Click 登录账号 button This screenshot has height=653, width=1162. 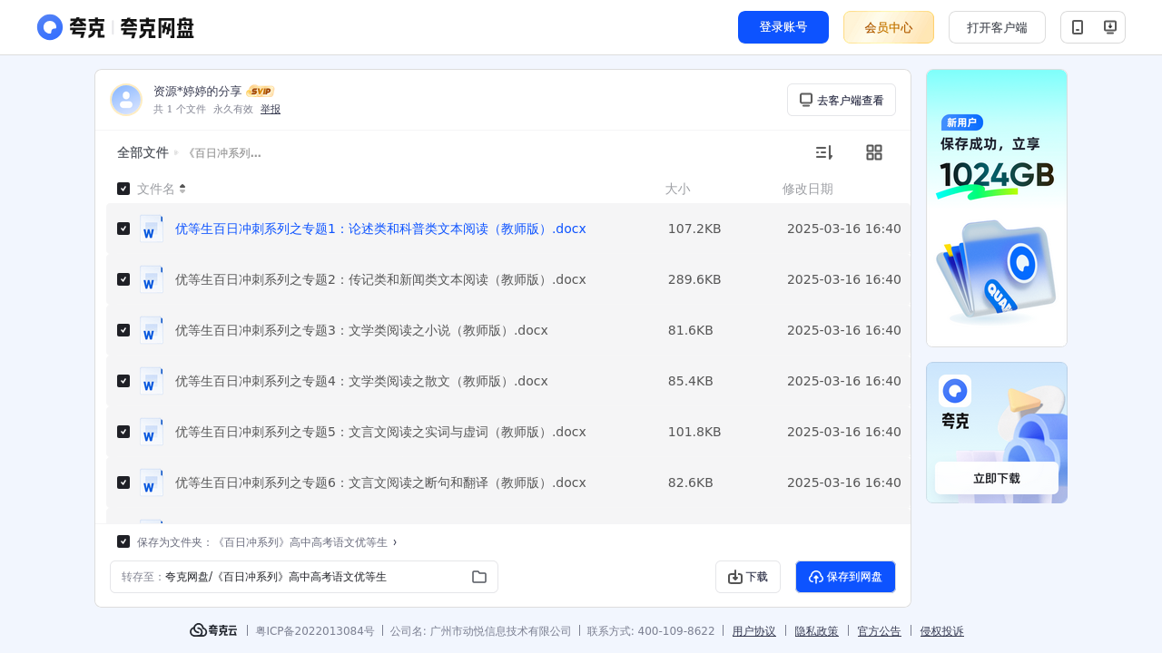point(783,27)
